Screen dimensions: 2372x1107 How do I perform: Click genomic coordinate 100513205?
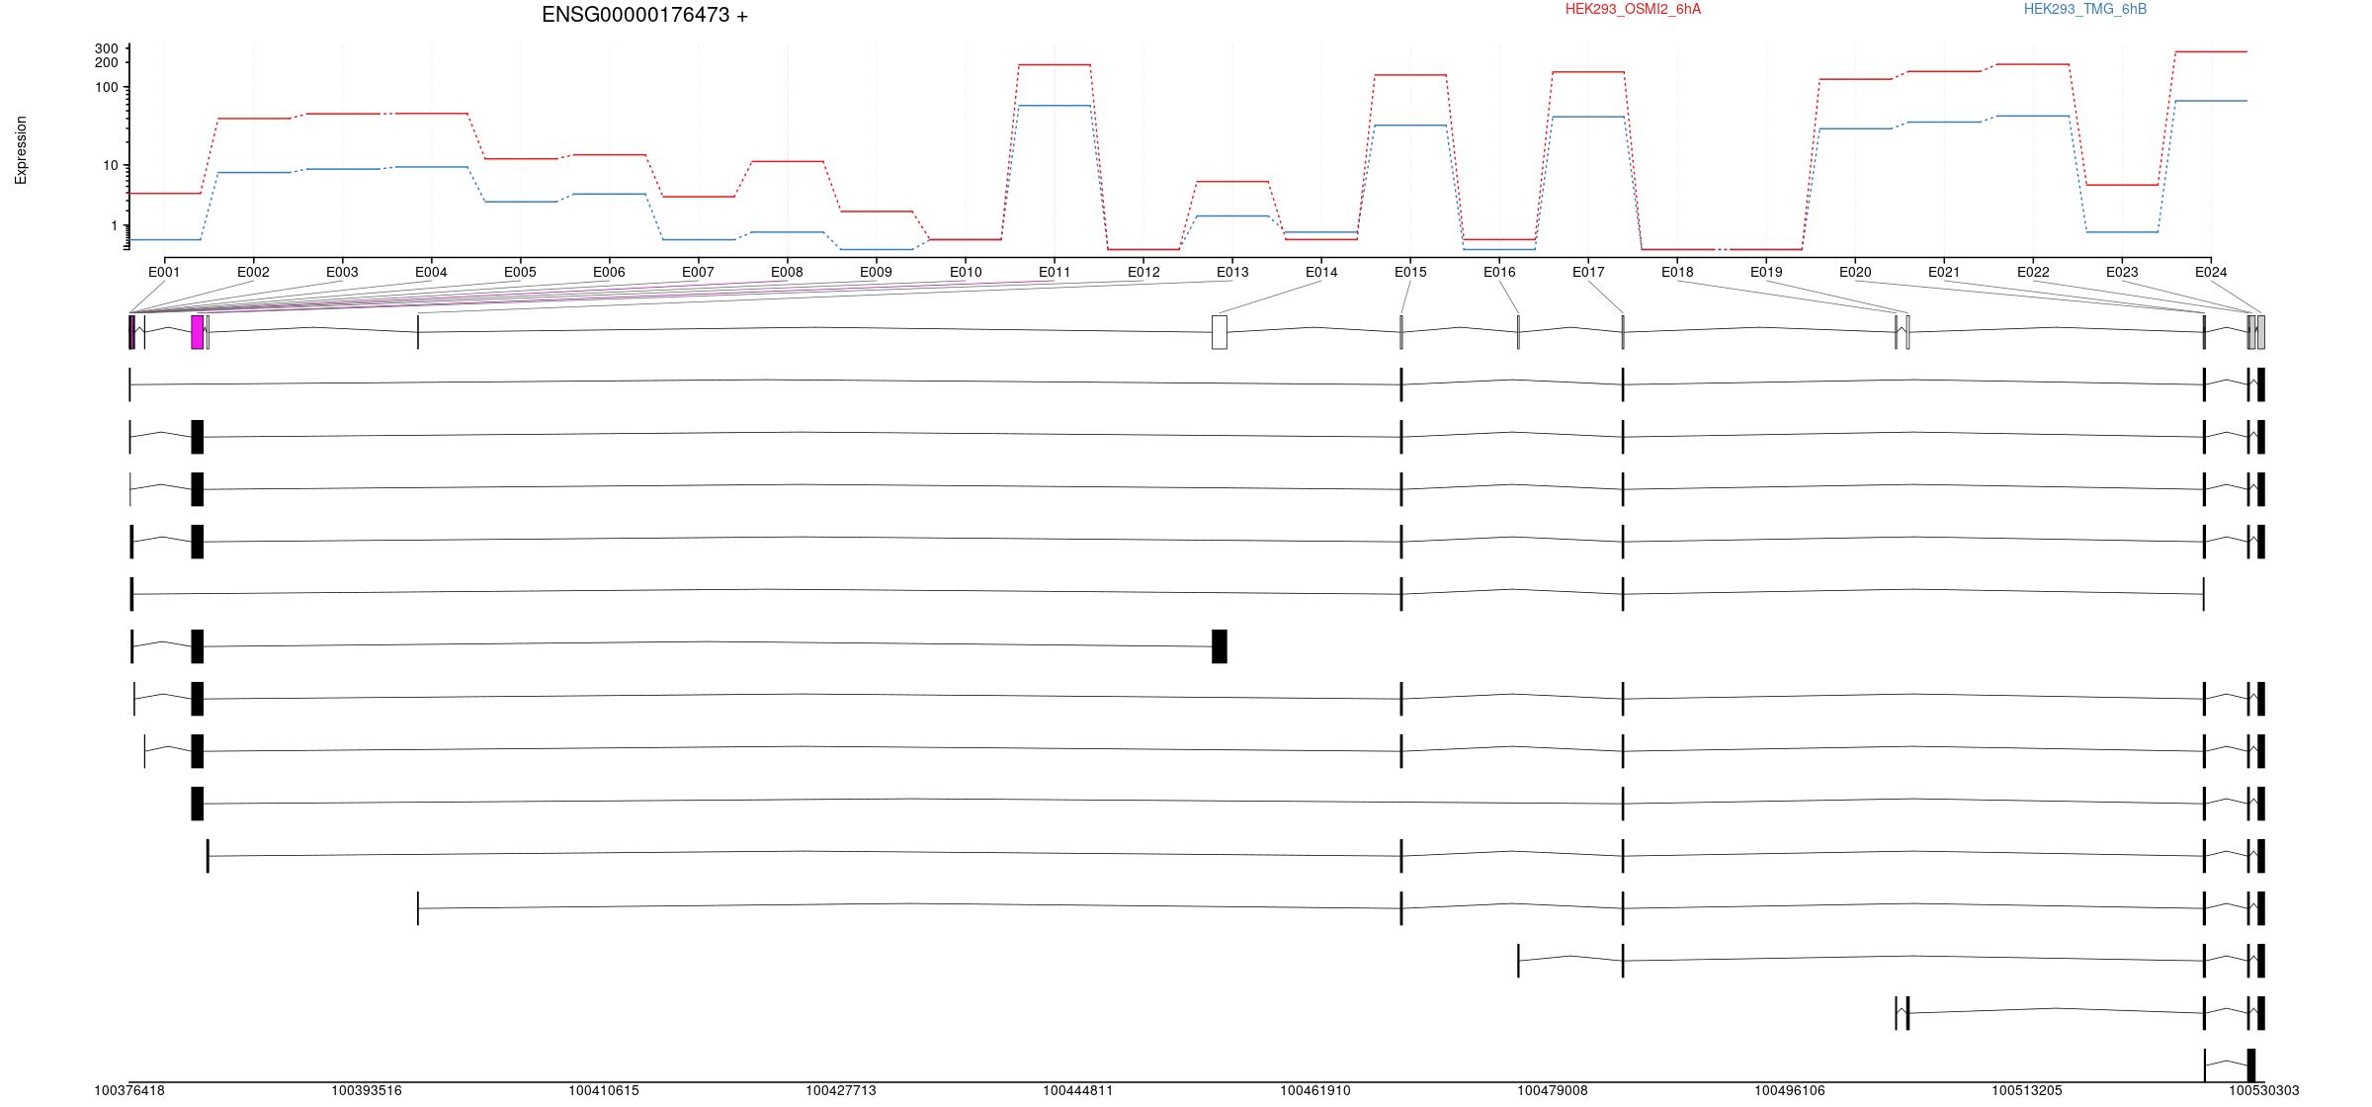pos(2027,1091)
